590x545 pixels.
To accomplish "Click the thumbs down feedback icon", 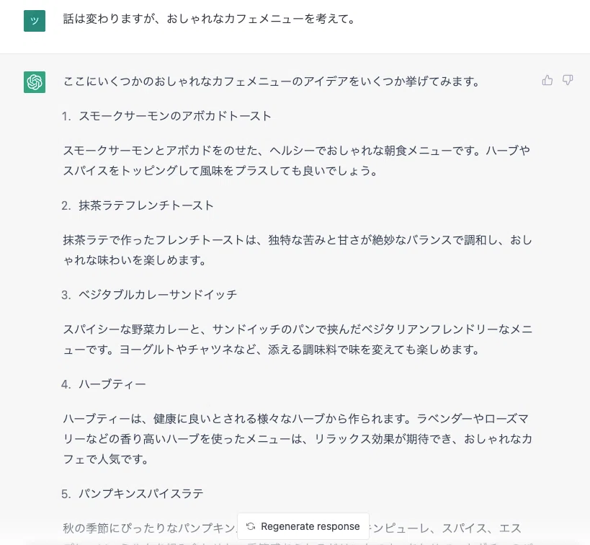I will 568,80.
